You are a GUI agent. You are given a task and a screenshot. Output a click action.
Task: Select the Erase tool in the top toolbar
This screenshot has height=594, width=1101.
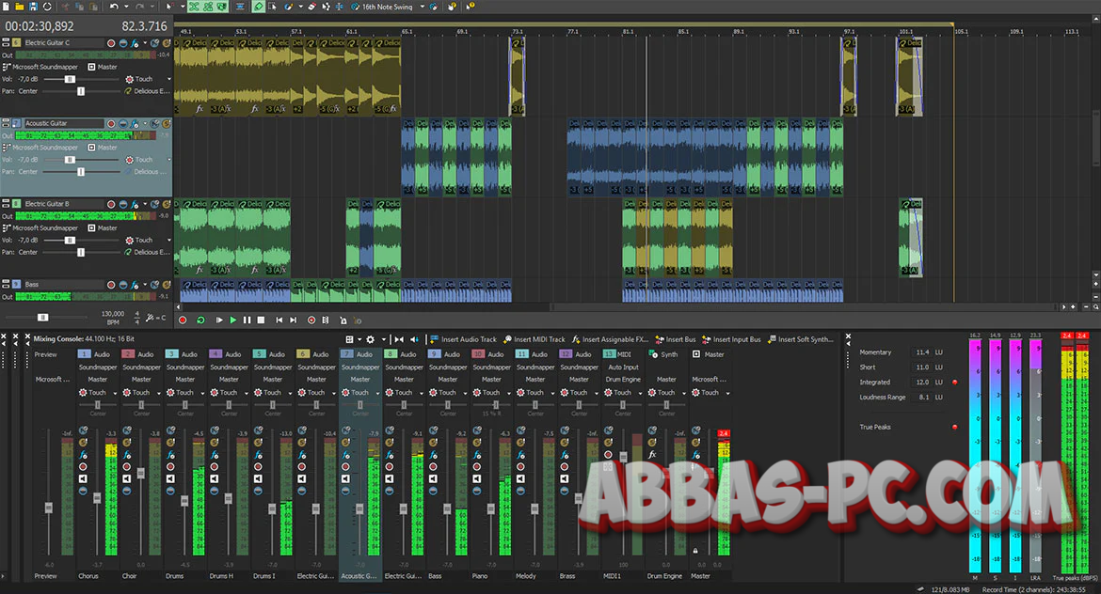click(311, 7)
